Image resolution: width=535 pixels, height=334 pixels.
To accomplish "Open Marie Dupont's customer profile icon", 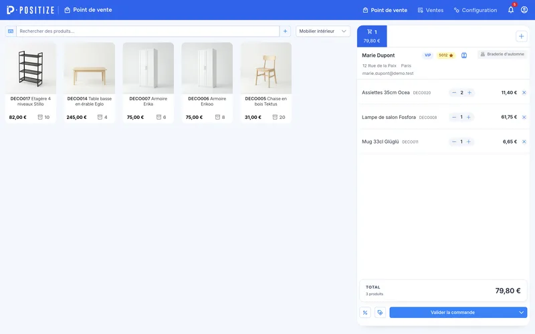I will pos(464,55).
